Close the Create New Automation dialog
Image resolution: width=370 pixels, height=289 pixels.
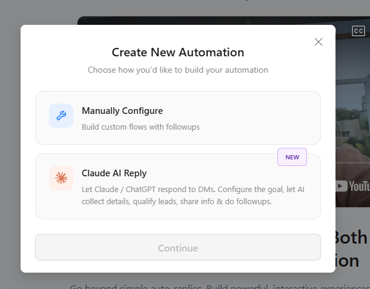tap(319, 42)
